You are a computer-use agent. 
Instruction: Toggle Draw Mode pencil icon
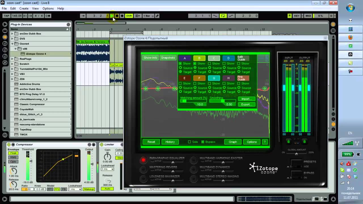[157, 16]
